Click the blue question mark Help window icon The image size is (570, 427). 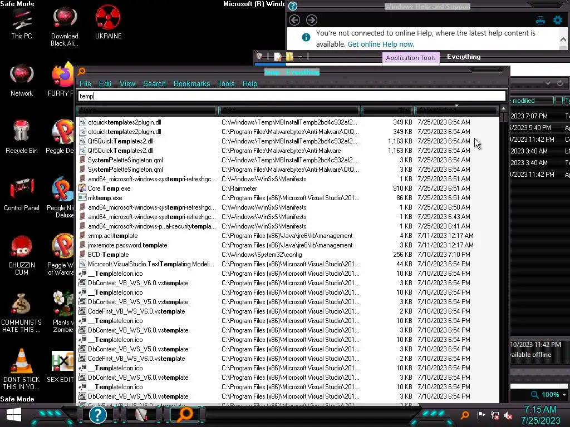click(292, 6)
